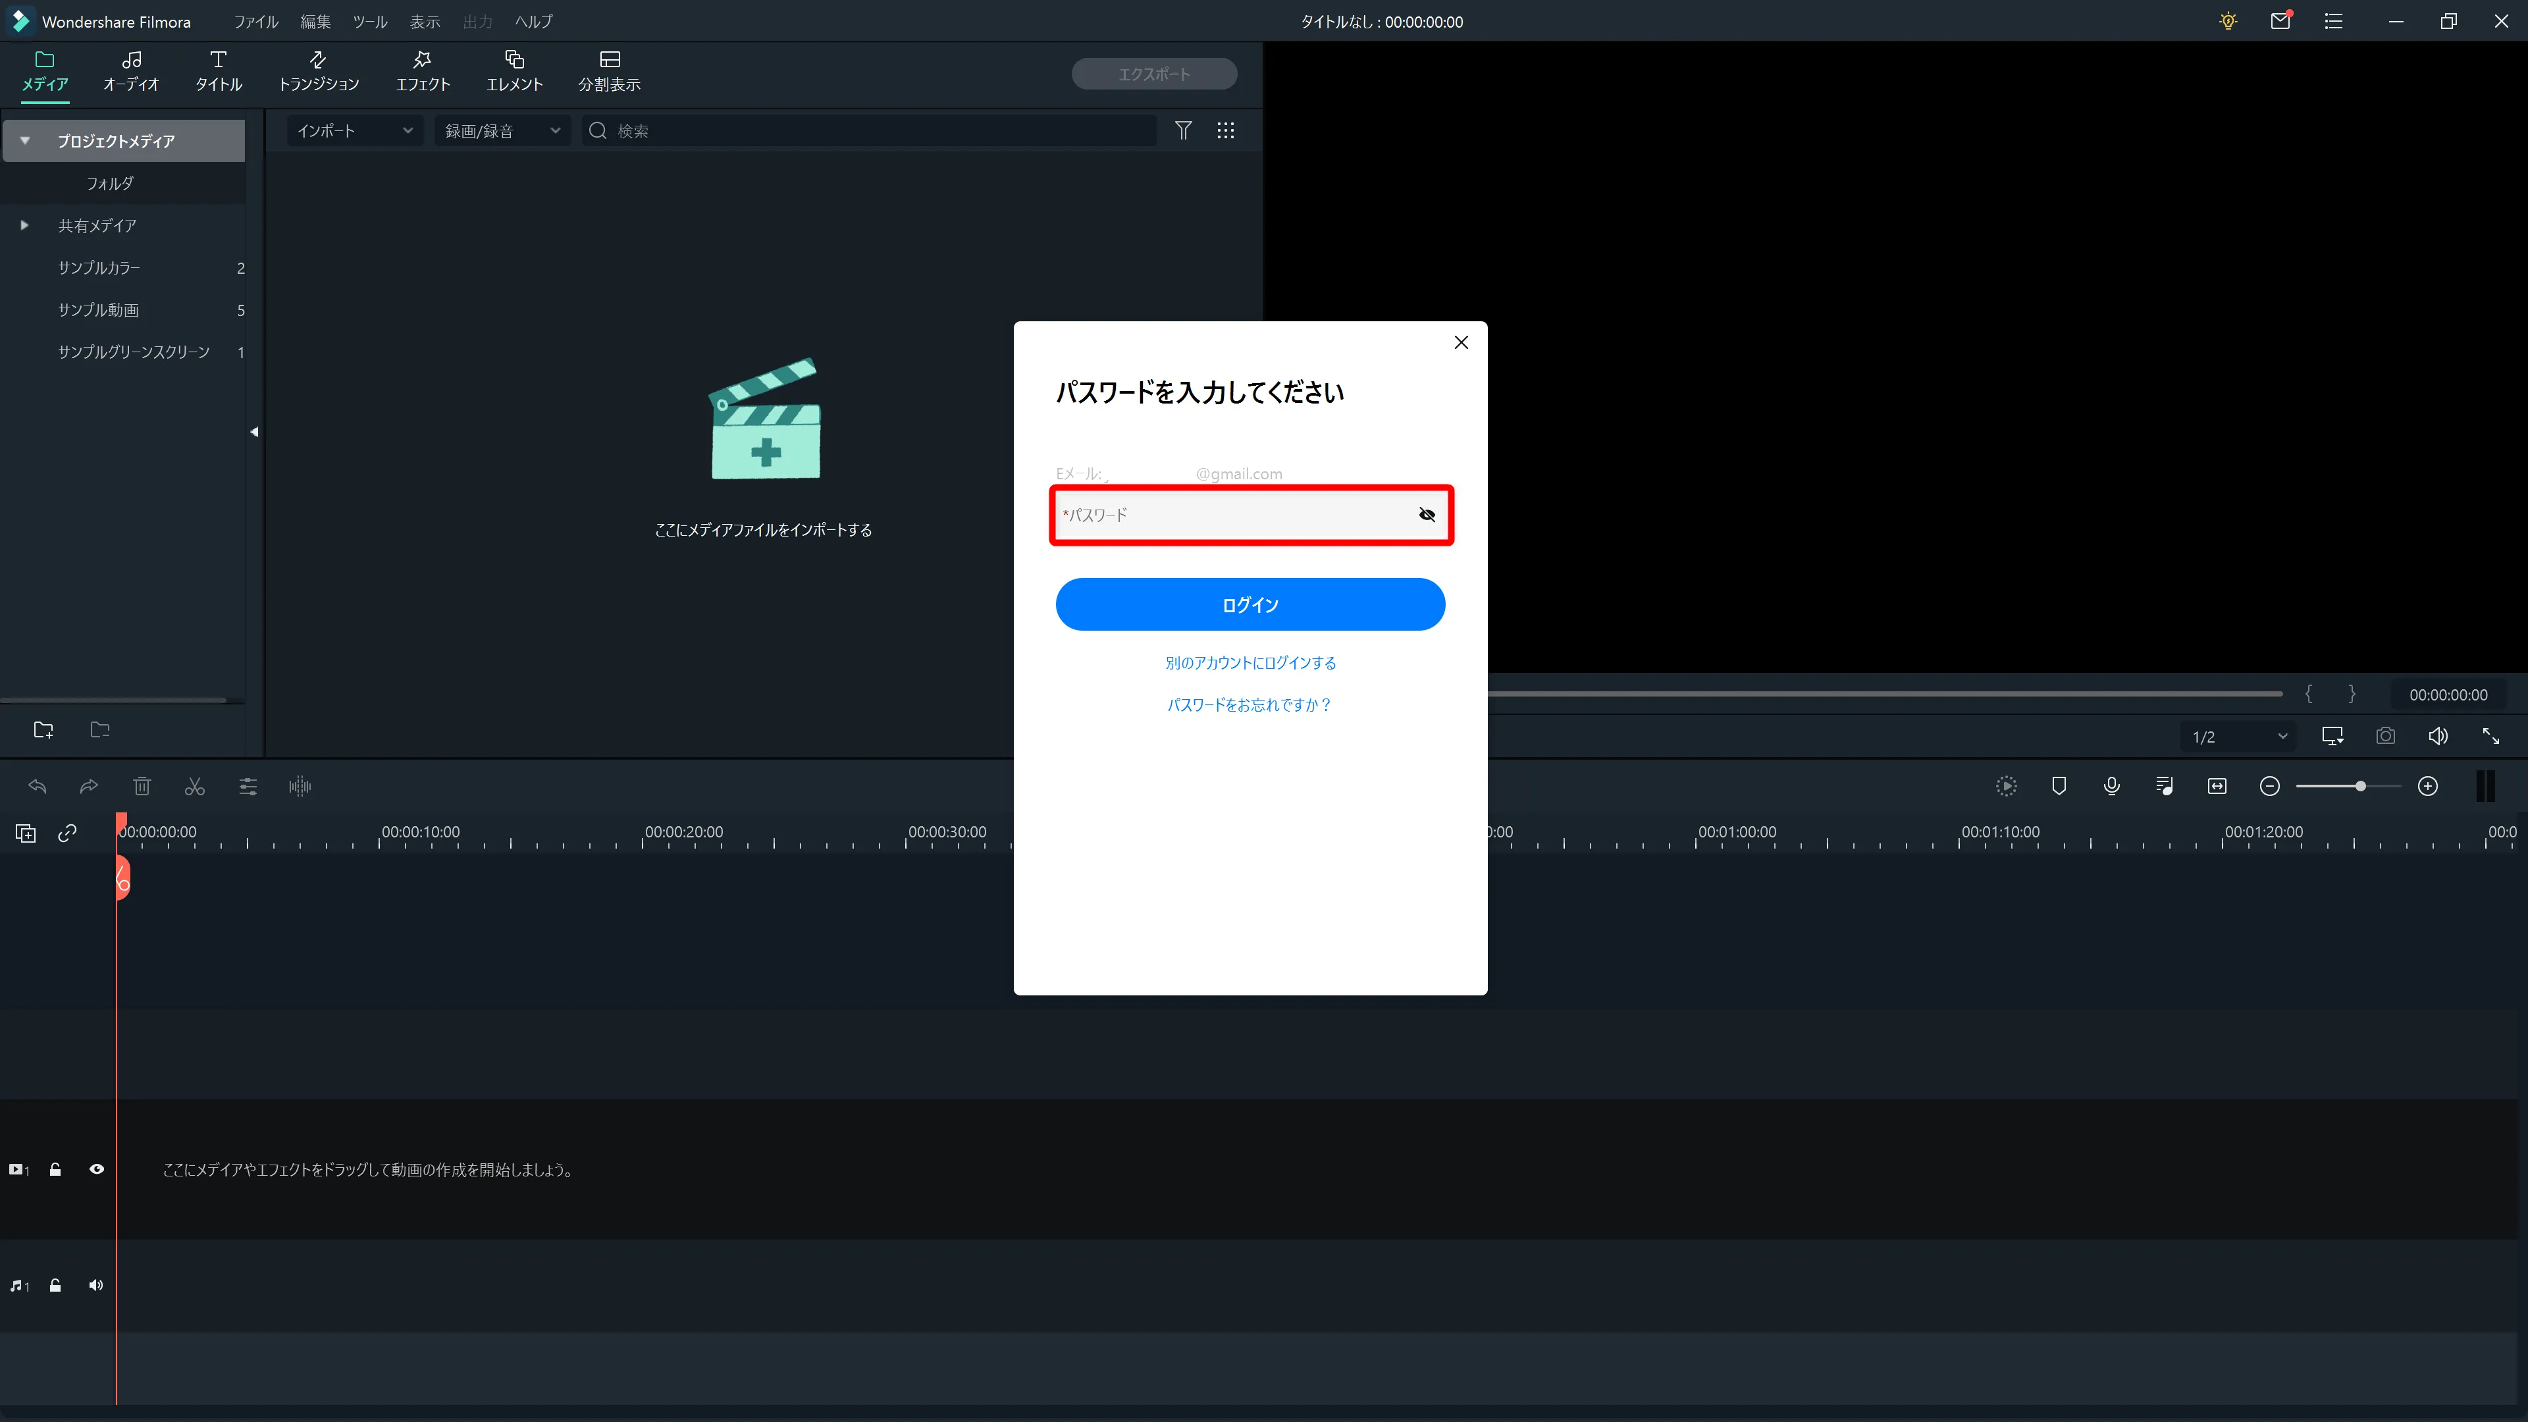Open the task list icon in title bar
Viewport: 2528px width, 1422px height.
click(x=2334, y=20)
